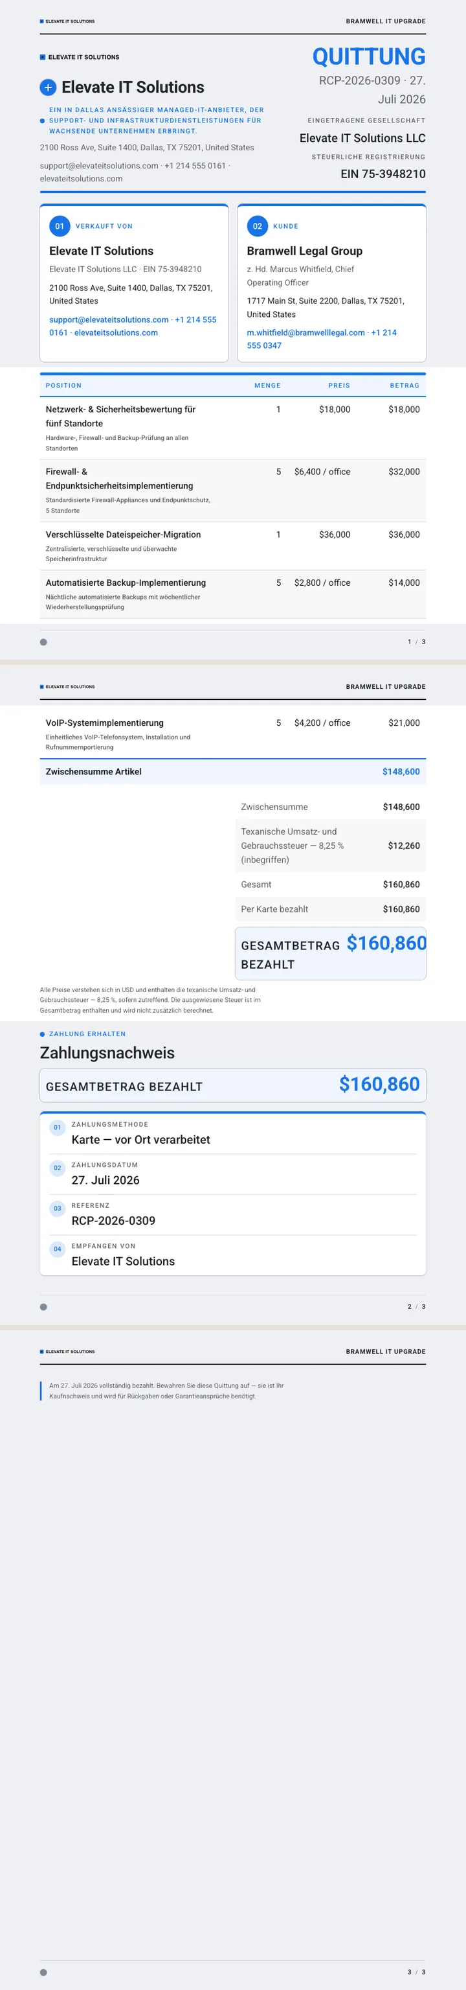Select the 02 badge beside Zahlungsdatum
The image size is (466, 1990).
click(x=57, y=1168)
